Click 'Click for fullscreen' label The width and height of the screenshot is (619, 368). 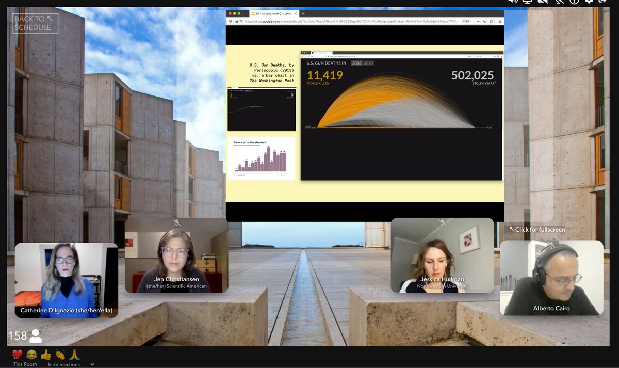pyautogui.click(x=537, y=229)
